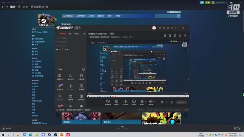Open the 视频连麦 tool with purple badge

coord(60,87)
